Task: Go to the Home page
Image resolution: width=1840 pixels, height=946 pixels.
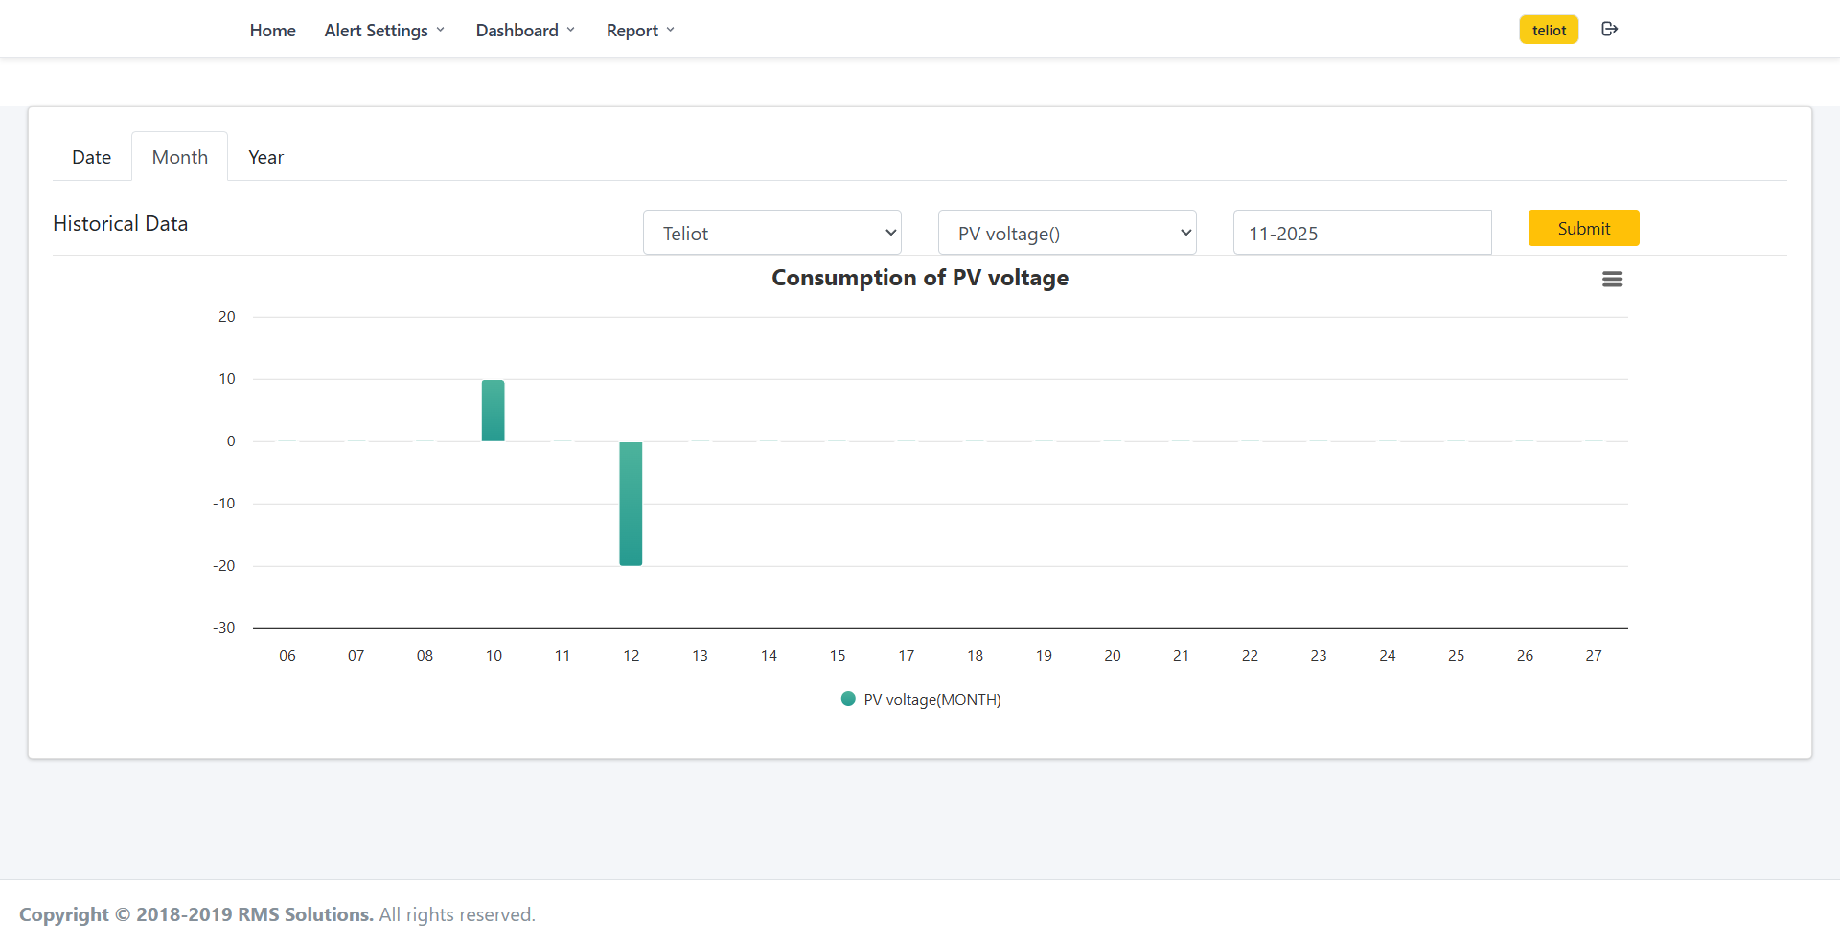Action: 272,31
